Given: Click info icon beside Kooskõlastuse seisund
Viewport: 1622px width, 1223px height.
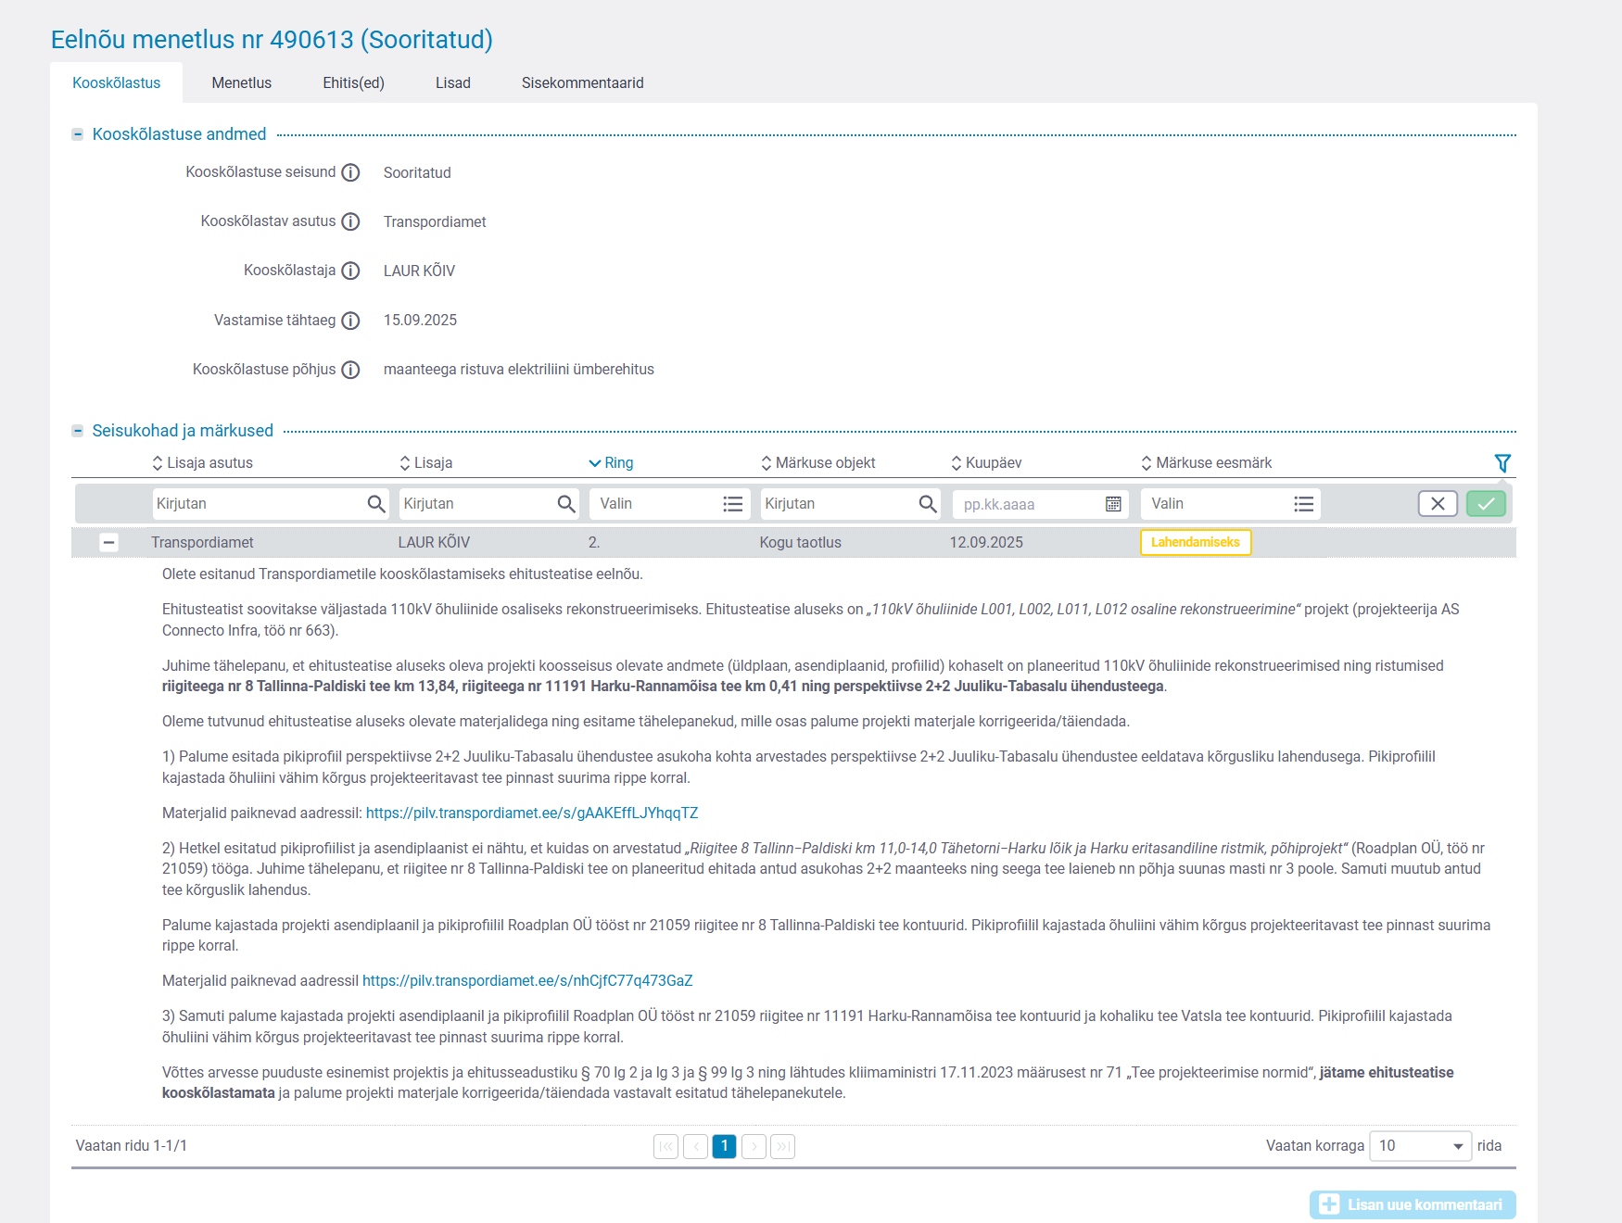Looking at the screenshot, I should click(x=350, y=173).
